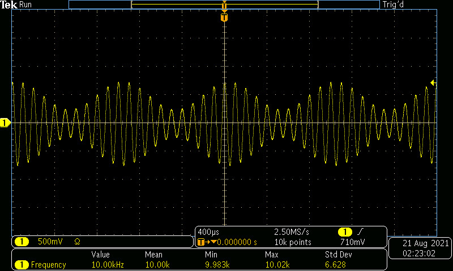
Task: Click the Min value 9.983k
Action: point(217,265)
